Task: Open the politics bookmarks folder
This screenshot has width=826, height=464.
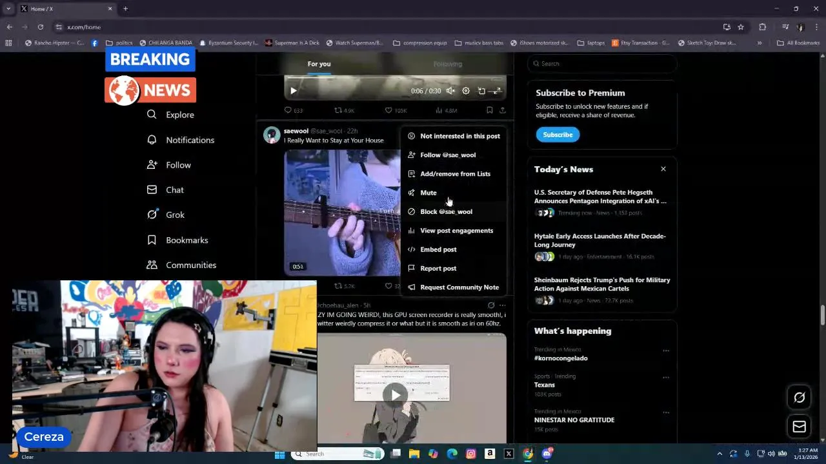Action: coord(119,43)
